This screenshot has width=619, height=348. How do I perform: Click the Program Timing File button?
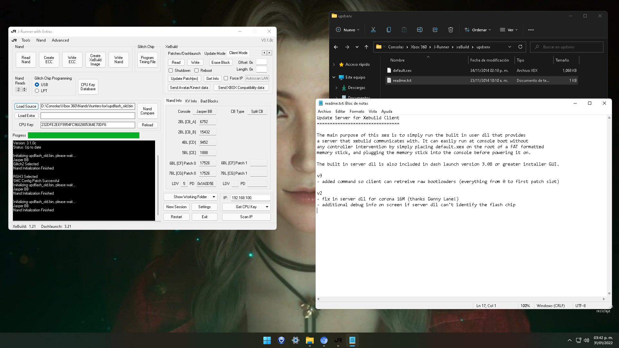coord(148,60)
